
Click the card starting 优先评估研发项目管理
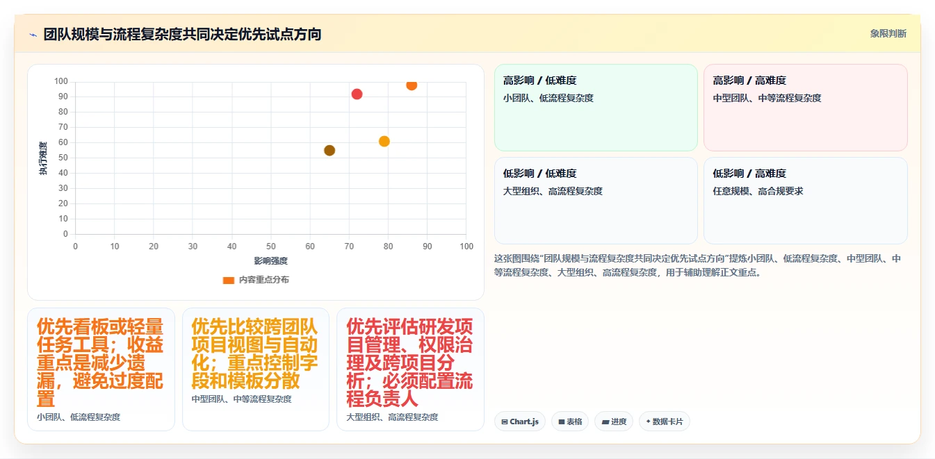tap(410, 369)
